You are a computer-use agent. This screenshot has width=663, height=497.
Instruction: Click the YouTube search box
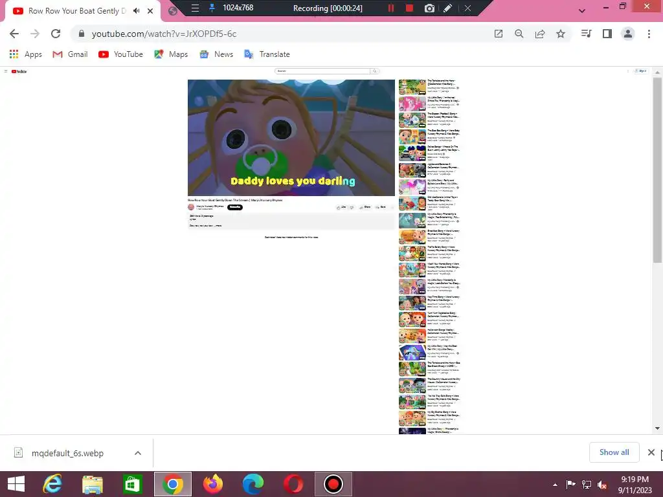click(322, 71)
